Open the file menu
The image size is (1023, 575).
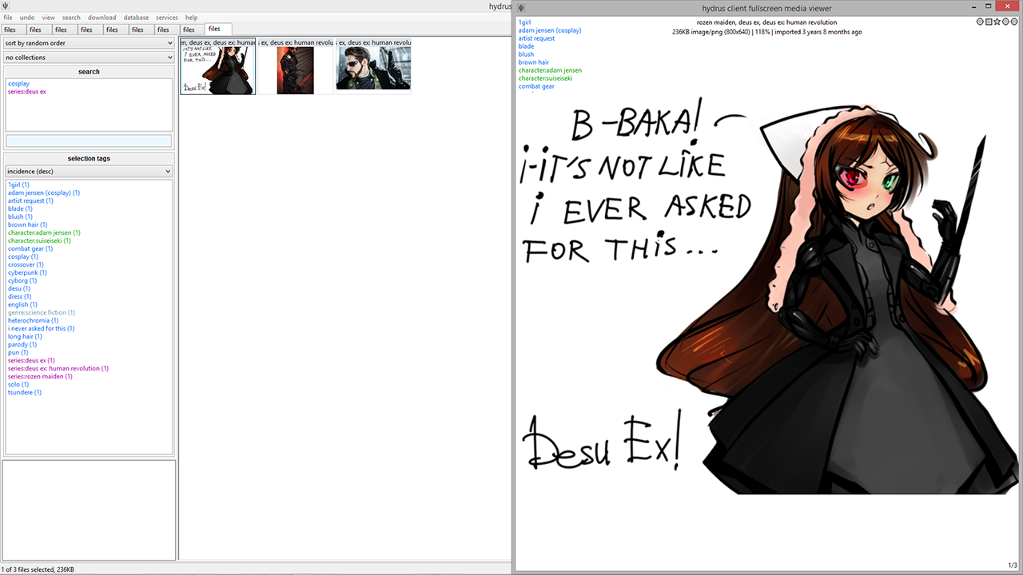click(x=8, y=18)
